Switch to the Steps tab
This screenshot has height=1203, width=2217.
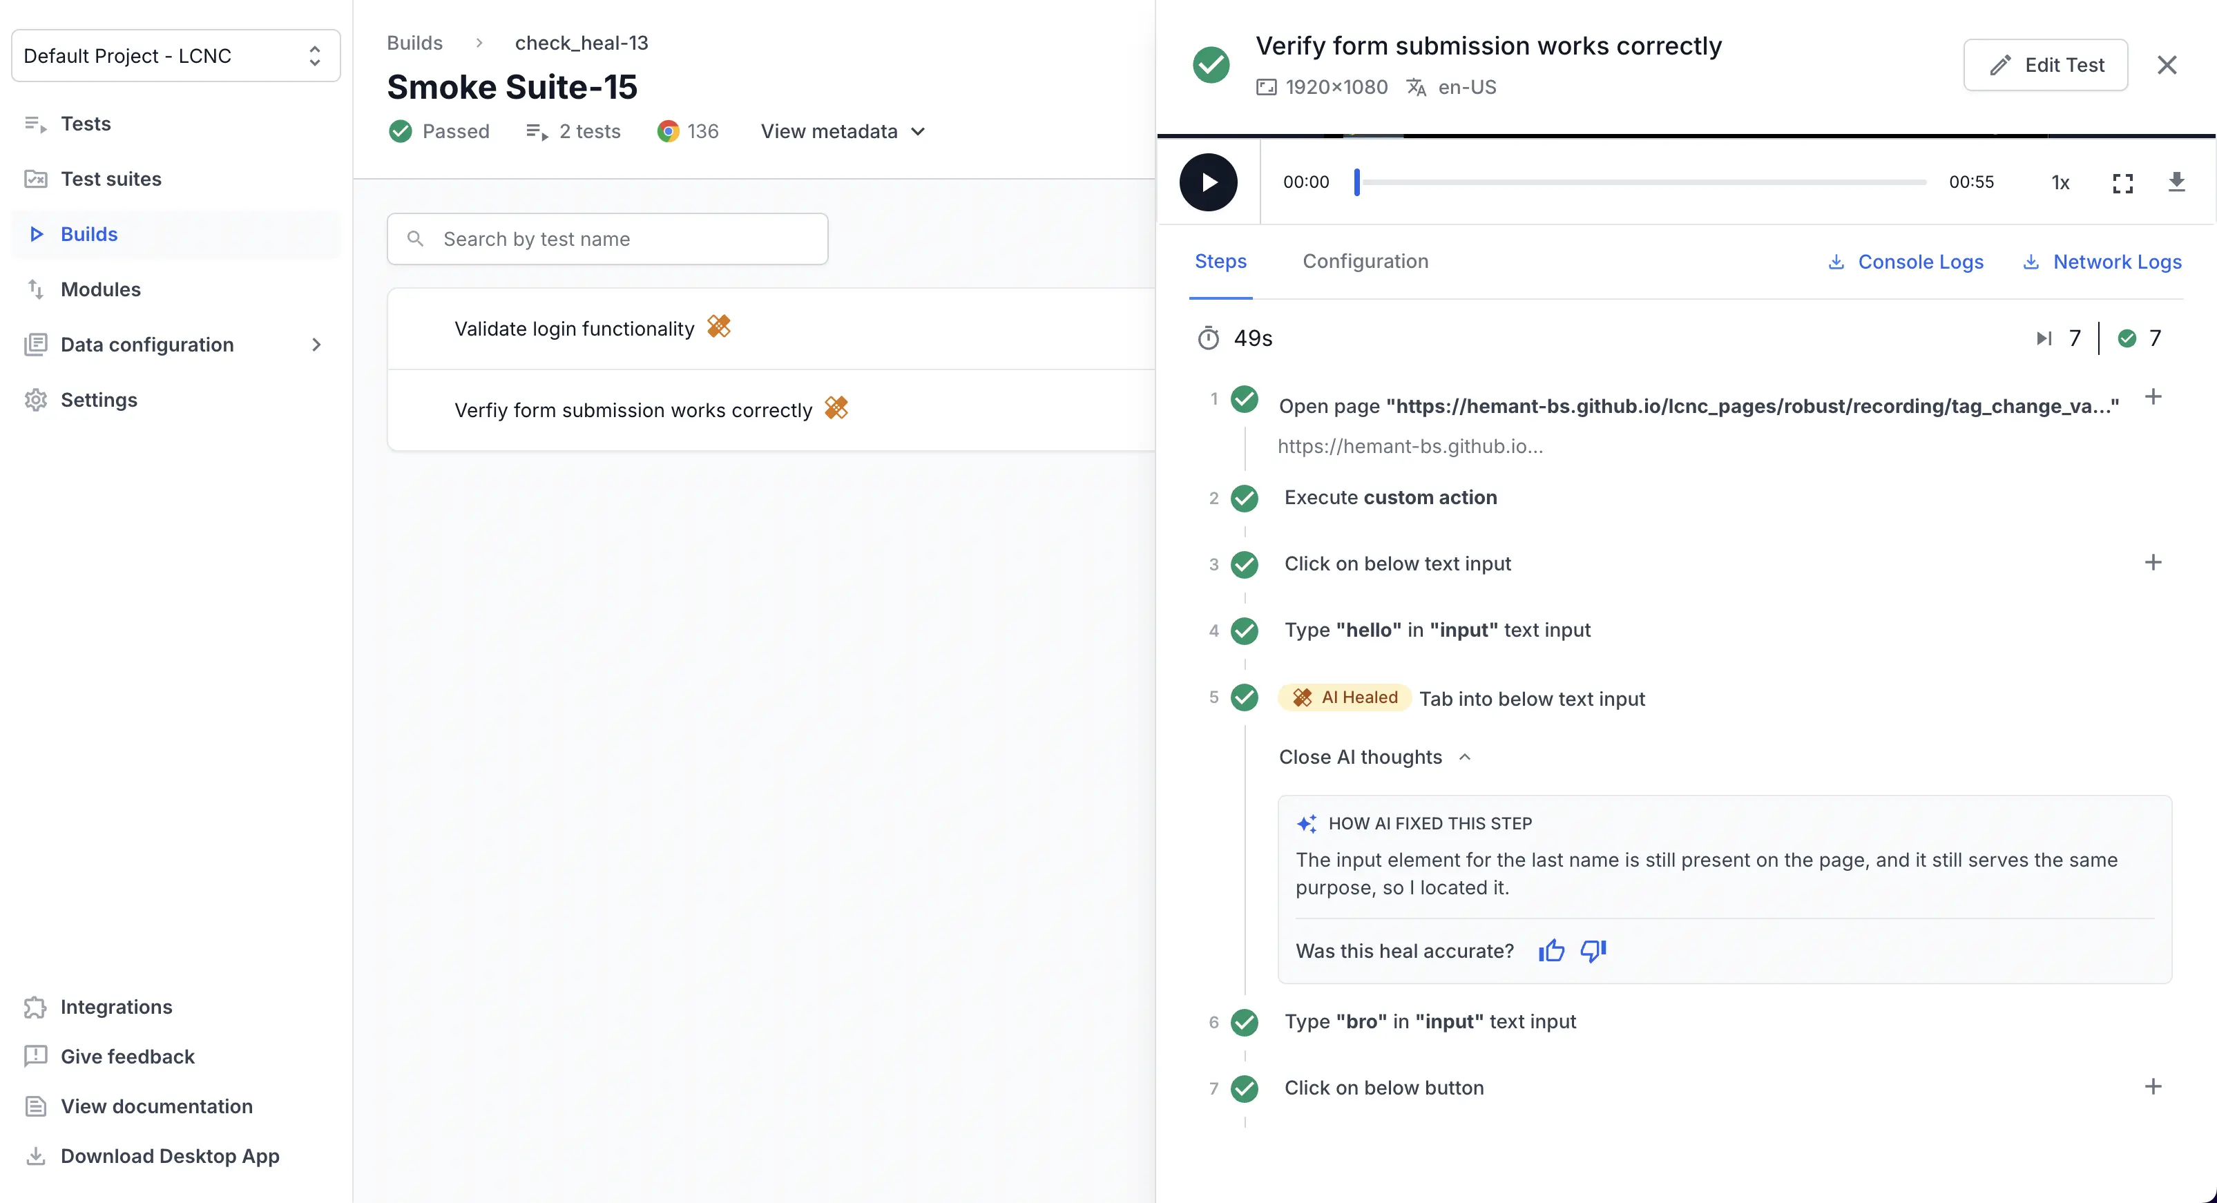click(x=1220, y=262)
